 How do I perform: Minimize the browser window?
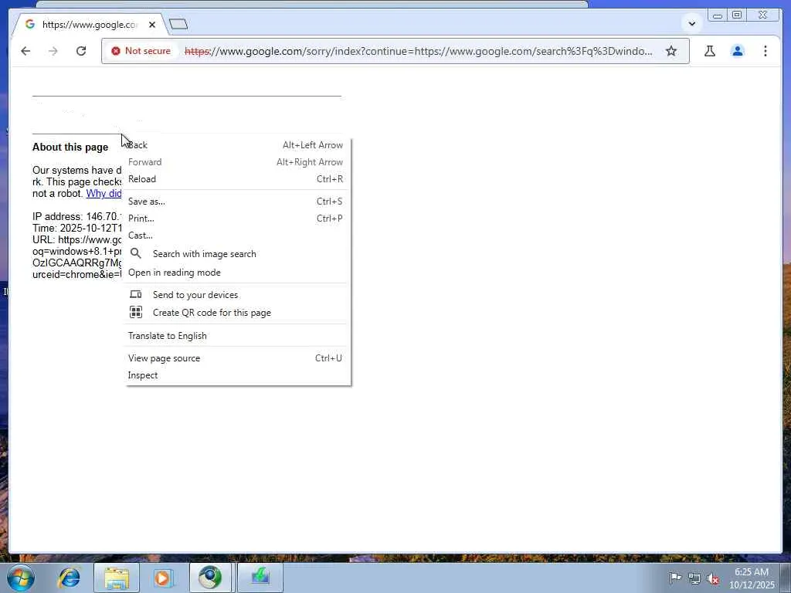tap(718, 15)
